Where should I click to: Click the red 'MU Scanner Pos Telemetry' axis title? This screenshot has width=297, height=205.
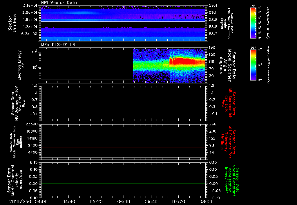point(229,142)
